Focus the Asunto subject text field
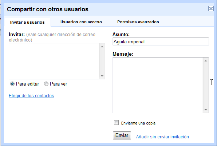Screen dimensions: 217x146 [161, 42]
